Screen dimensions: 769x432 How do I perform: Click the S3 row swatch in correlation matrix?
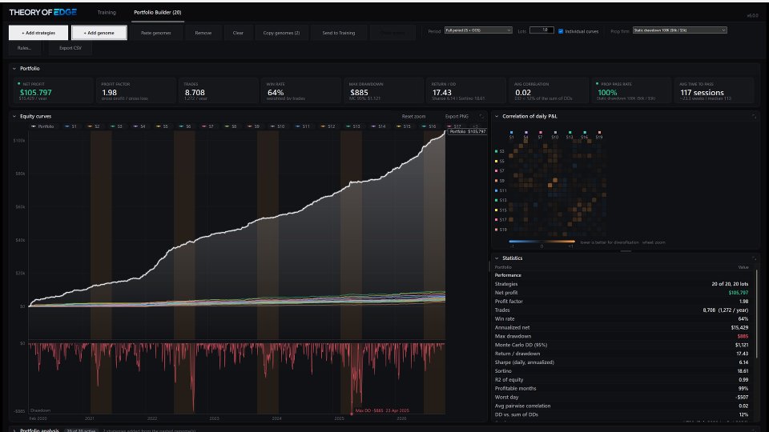497,151
